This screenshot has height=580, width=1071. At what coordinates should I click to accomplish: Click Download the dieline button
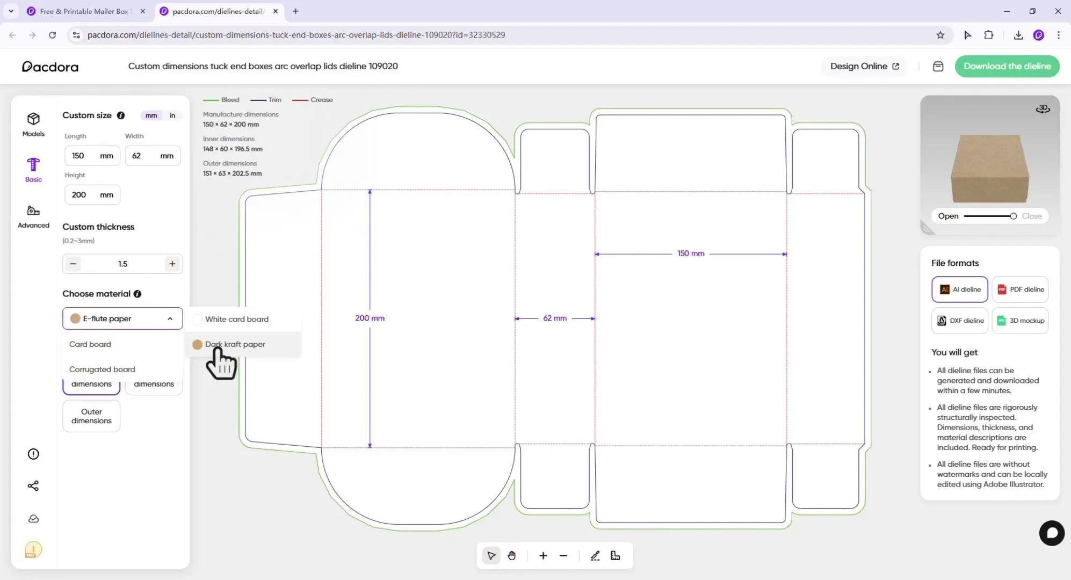pos(1007,66)
